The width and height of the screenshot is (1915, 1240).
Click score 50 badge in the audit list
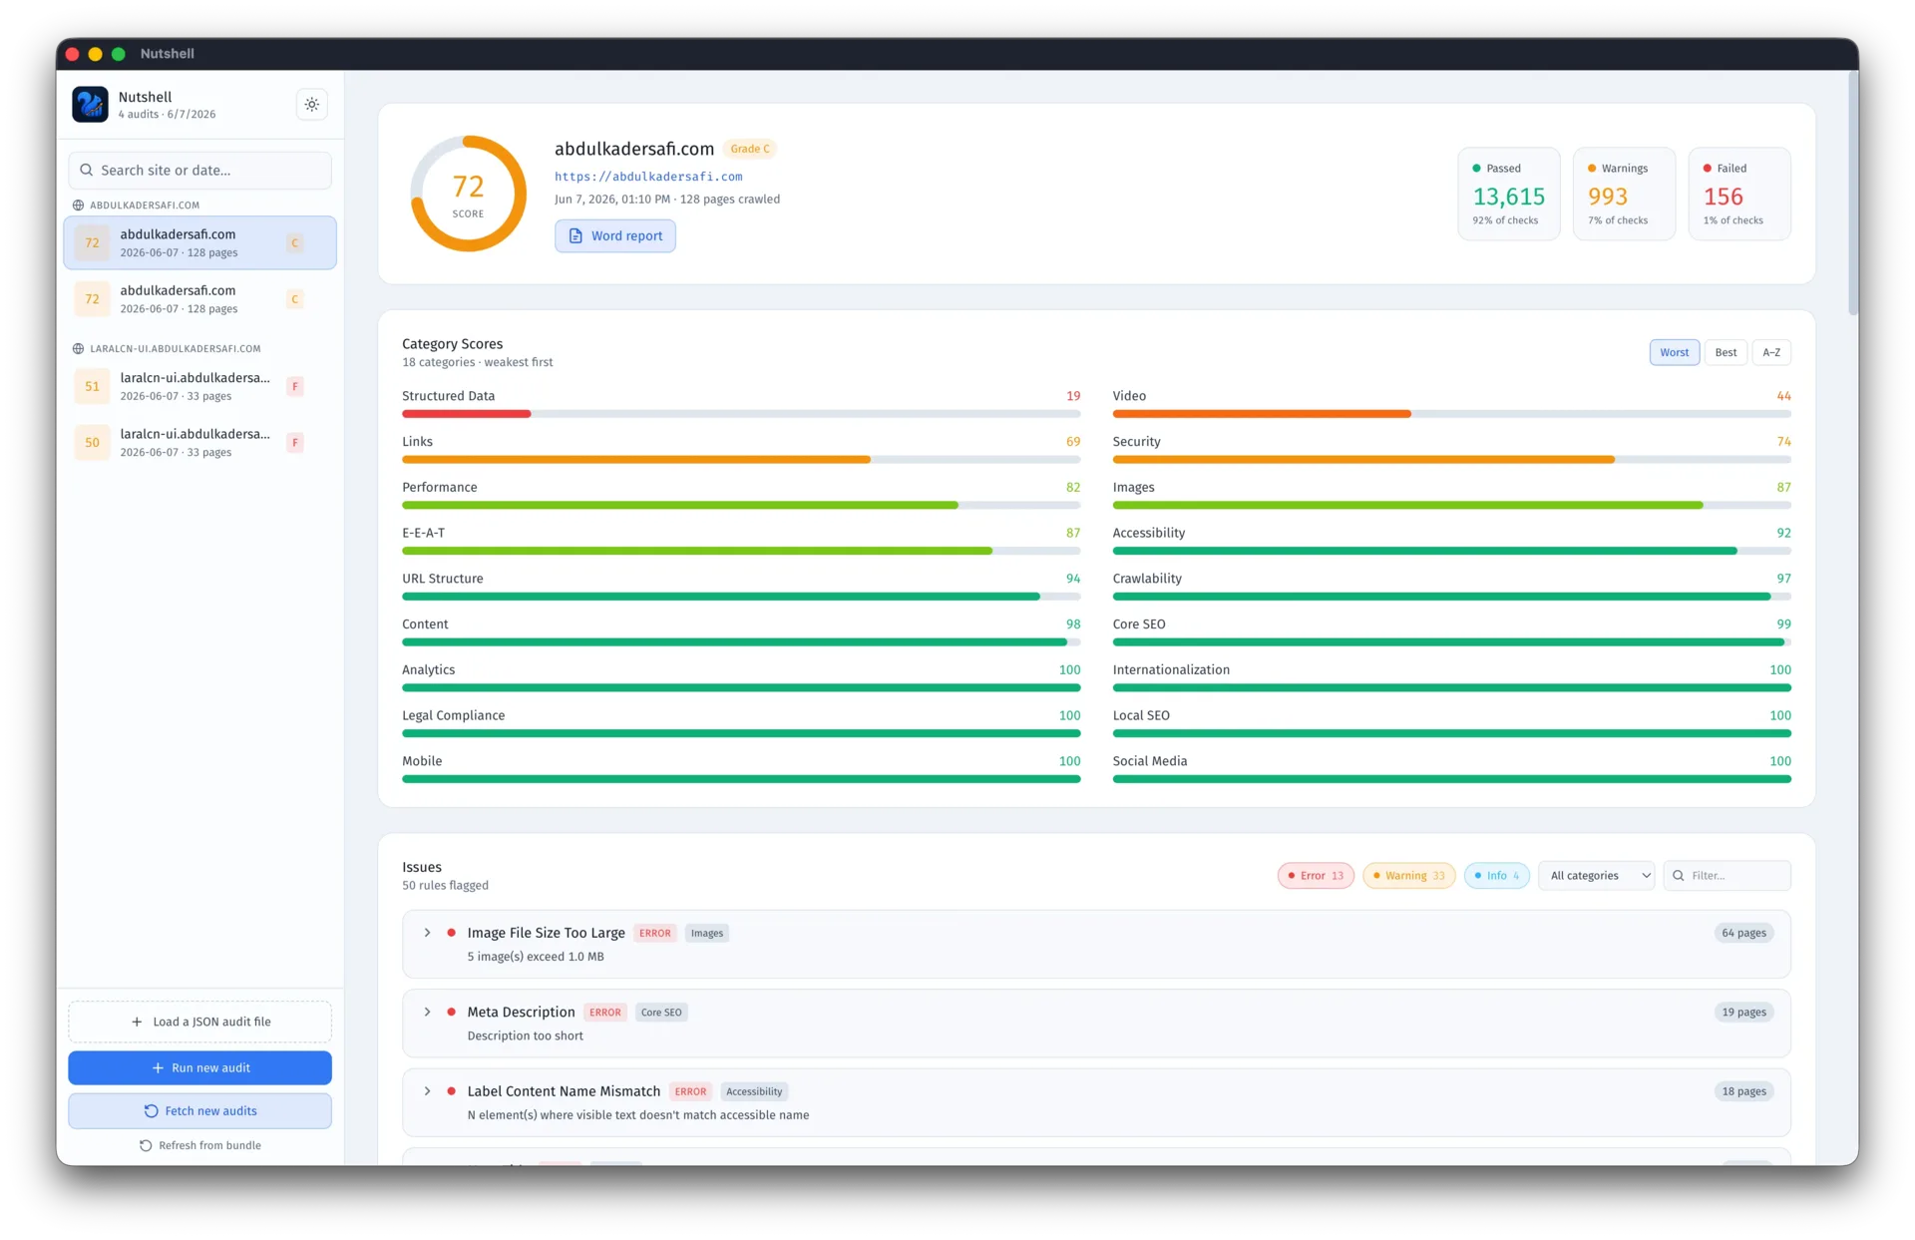tap(92, 442)
